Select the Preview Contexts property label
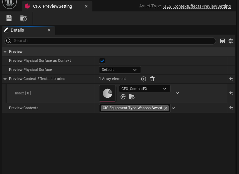239x174 pixels. coord(24,108)
